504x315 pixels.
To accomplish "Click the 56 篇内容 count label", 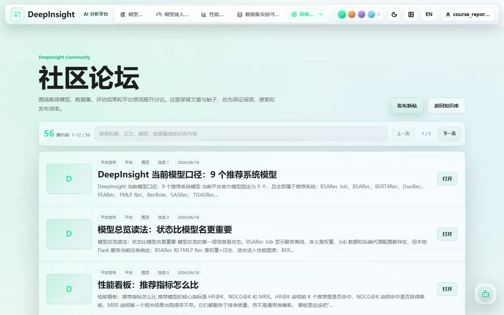I will click(x=56, y=134).
